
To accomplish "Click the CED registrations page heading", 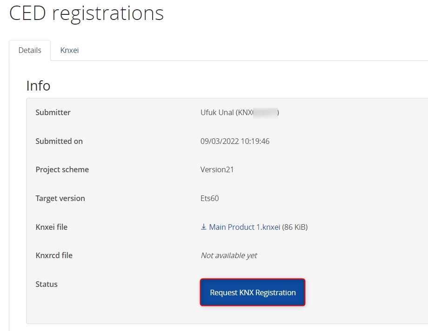I will pos(87,13).
